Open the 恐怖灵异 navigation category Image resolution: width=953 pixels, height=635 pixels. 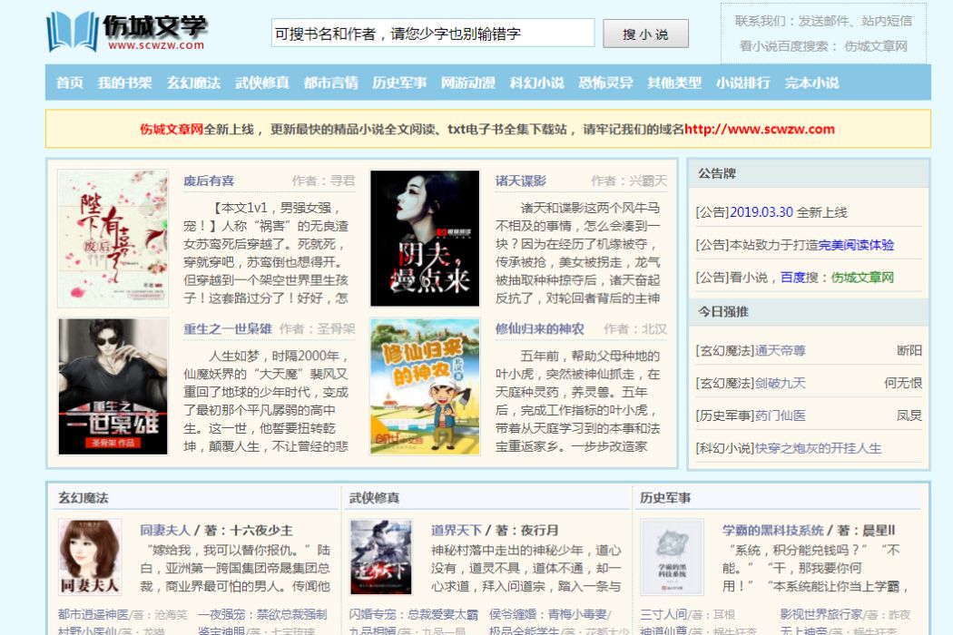605,83
